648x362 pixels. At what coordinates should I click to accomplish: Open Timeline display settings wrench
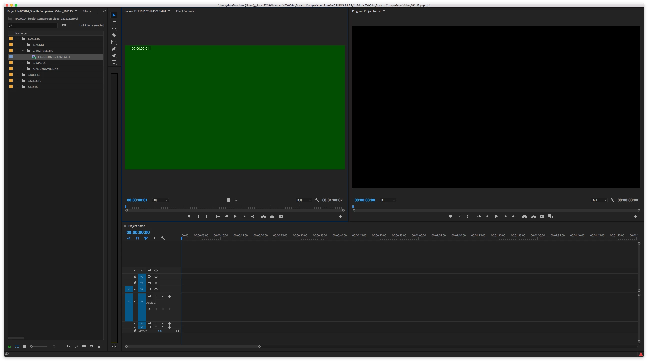pos(163,238)
